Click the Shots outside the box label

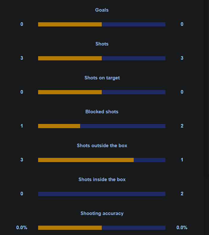pyautogui.click(x=102, y=146)
